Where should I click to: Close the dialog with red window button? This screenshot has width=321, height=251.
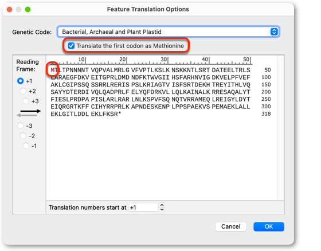(9, 9)
